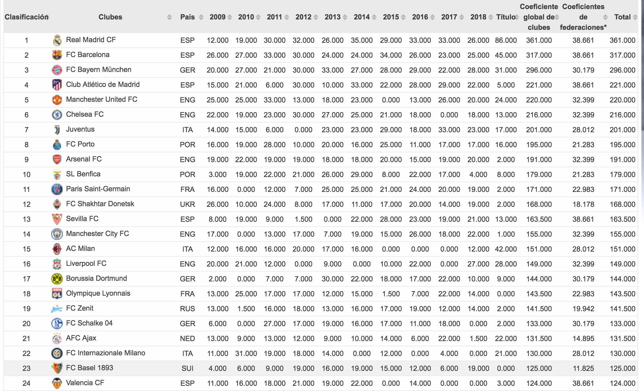Click the Valencia CF bat crest
Viewport: 644px width, 391px height.
click(57, 383)
